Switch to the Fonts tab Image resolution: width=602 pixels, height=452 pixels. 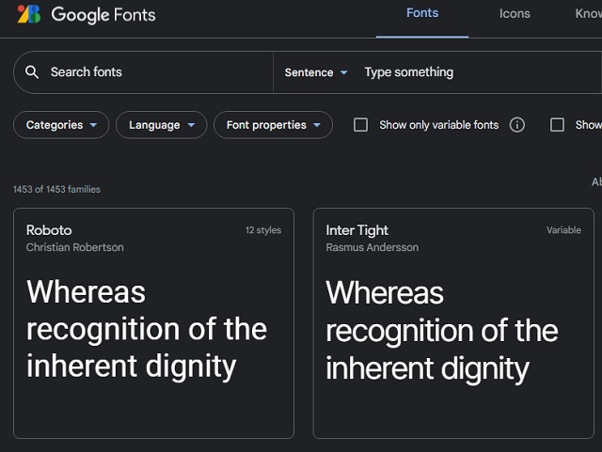point(422,13)
